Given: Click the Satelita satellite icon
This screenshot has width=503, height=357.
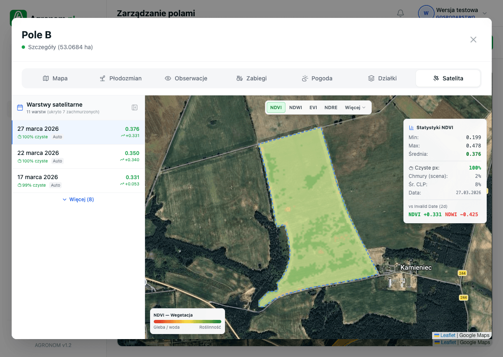Looking at the screenshot, I should pyautogui.click(x=436, y=78).
